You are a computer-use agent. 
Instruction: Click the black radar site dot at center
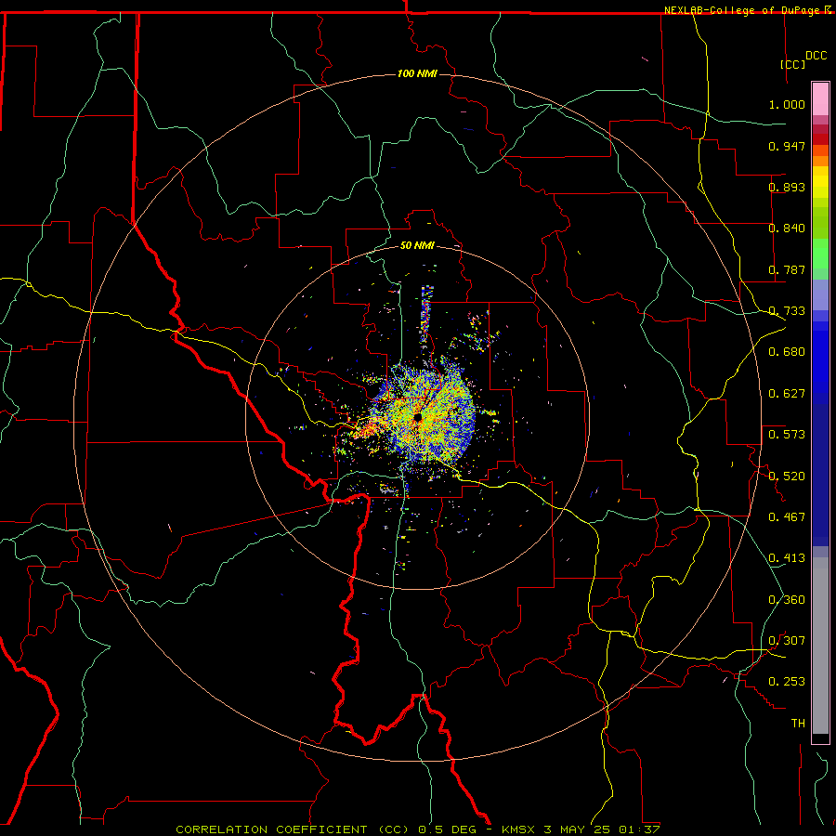click(x=418, y=417)
